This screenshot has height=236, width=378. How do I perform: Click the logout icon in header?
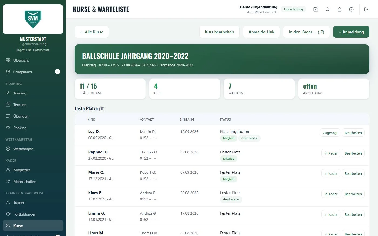point(366,9)
